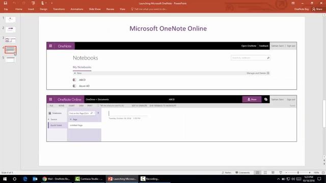Open Customize Quick Access Toolbar dropdown
This screenshot has height=183, width=326.
point(52,3)
